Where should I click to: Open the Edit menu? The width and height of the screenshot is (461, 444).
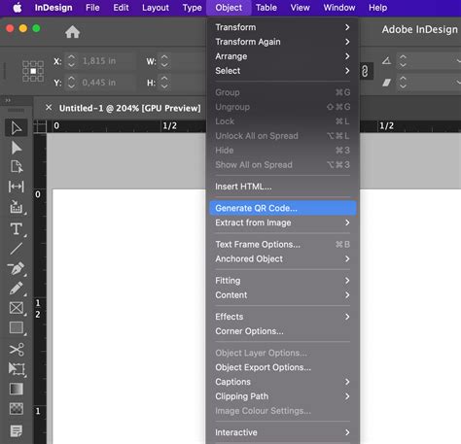coord(121,8)
